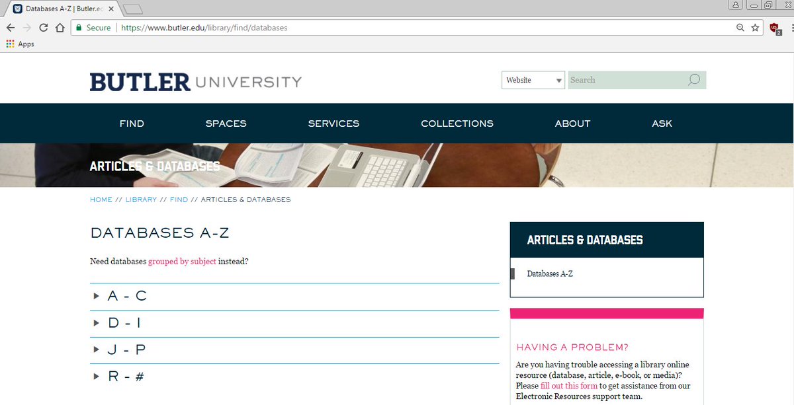Click the DATABASES A-Z page heading
794x405 pixels.
(159, 233)
